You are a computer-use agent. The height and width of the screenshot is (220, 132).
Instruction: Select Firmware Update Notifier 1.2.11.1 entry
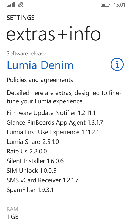point(51,113)
